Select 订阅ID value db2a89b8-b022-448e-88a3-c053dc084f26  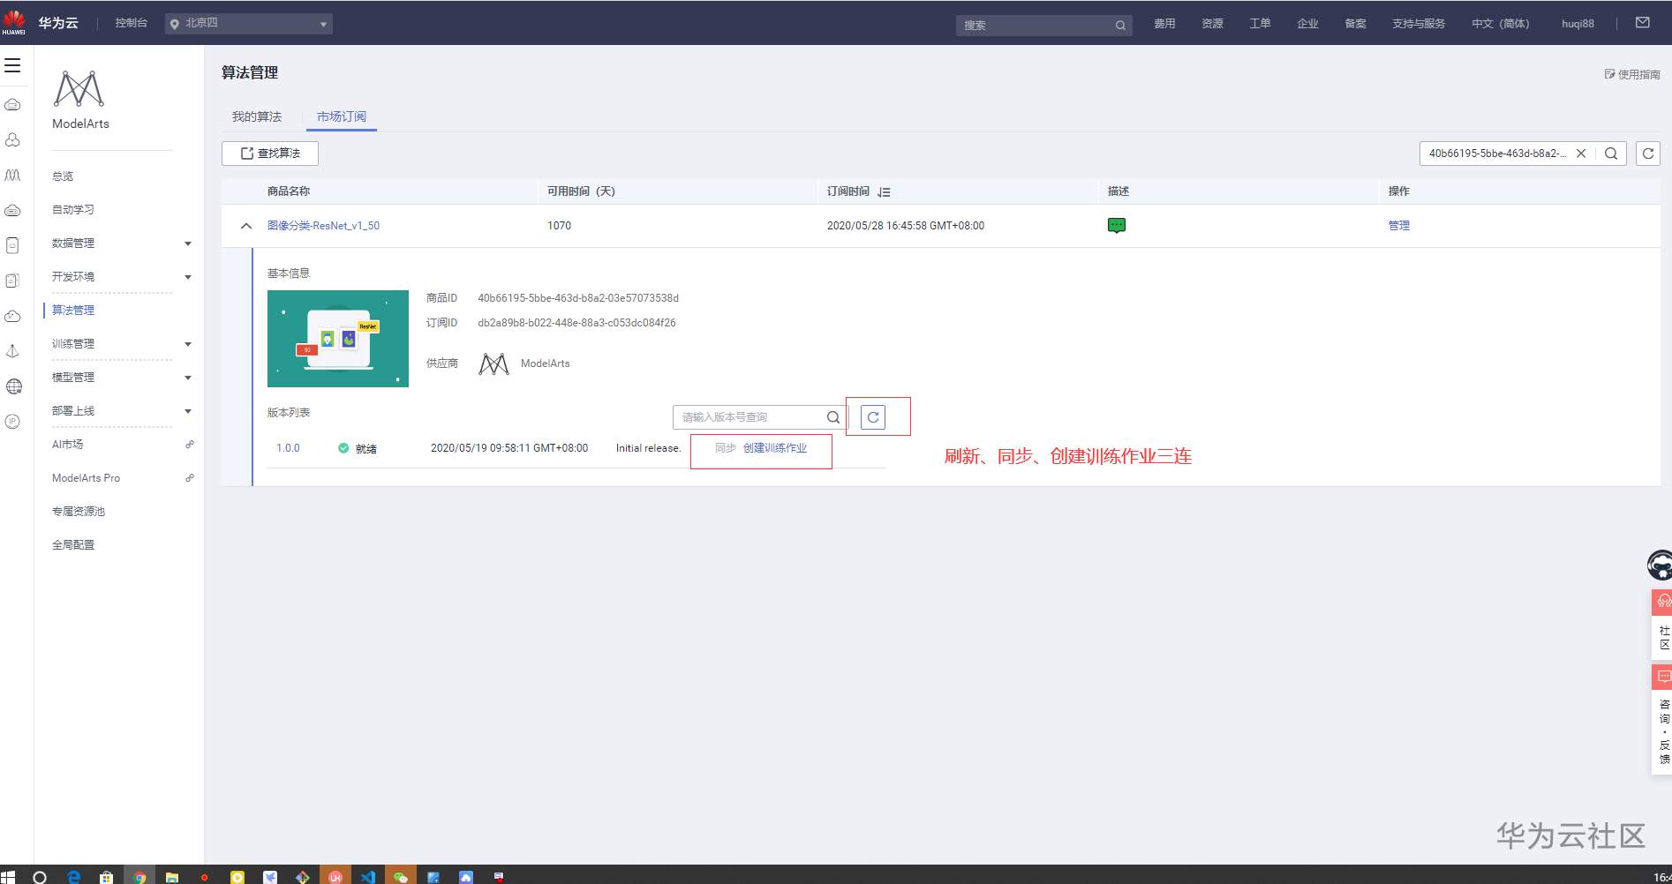576,323
